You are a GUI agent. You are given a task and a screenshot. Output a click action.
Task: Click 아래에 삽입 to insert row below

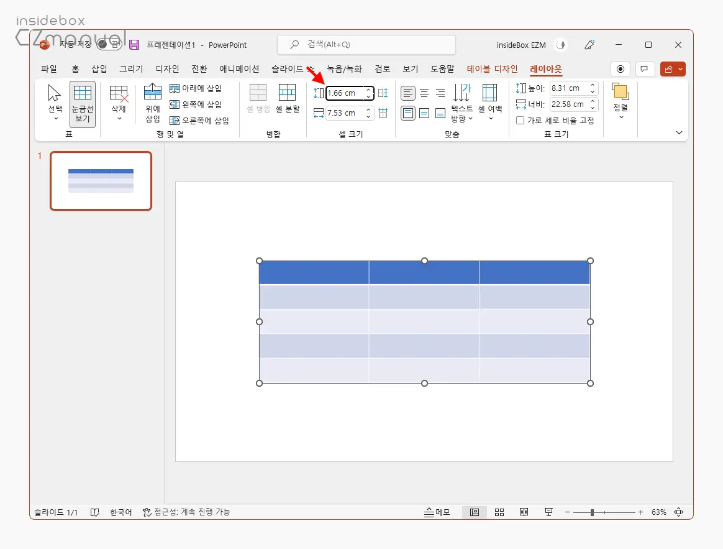[x=196, y=88]
